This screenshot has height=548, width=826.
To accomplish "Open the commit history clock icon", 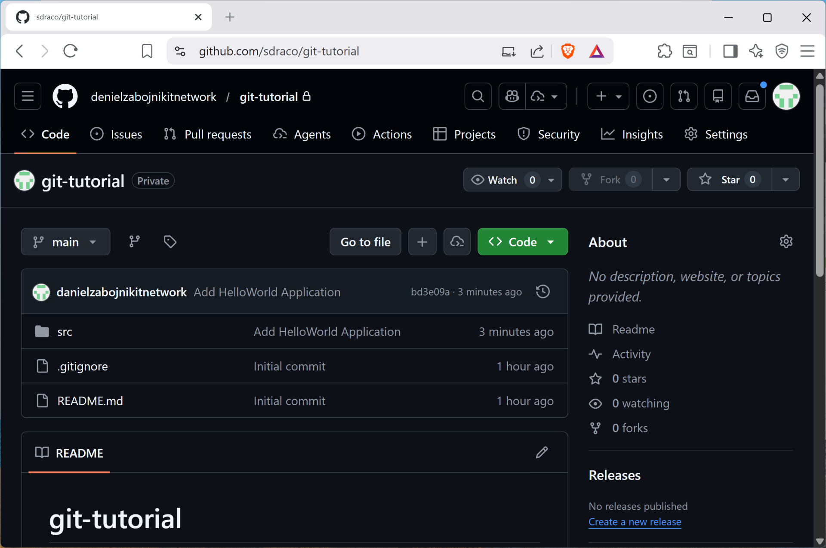I will (542, 292).
